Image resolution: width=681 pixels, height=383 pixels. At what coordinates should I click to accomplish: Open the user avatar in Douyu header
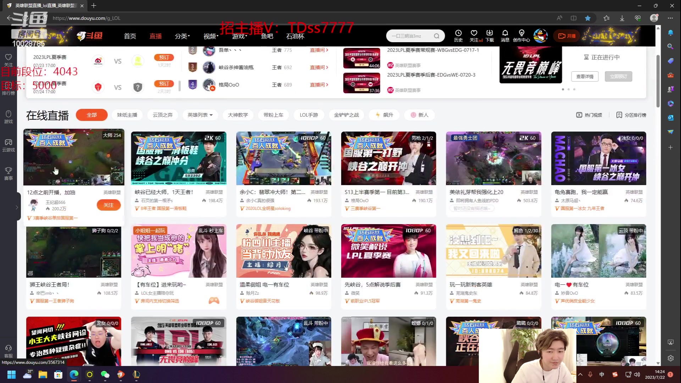(x=541, y=36)
